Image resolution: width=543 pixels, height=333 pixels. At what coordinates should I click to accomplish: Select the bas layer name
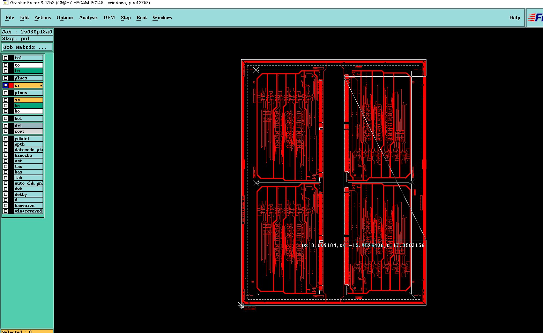[x=28, y=172]
